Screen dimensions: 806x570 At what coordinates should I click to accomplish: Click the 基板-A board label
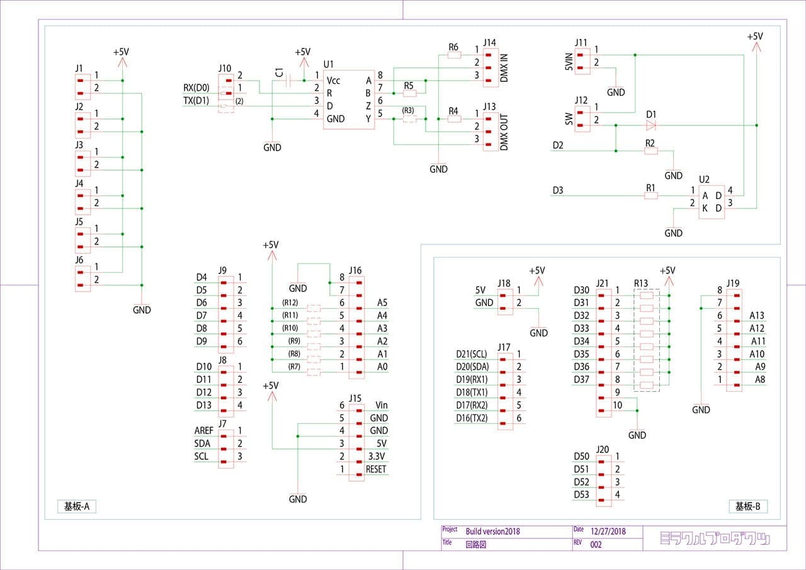(x=77, y=506)
